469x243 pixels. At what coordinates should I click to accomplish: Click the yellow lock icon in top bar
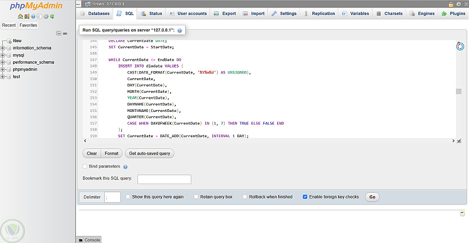451,4
